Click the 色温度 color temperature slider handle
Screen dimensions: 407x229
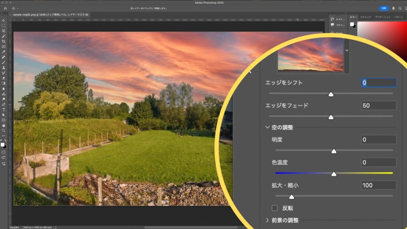click(334, 174)
